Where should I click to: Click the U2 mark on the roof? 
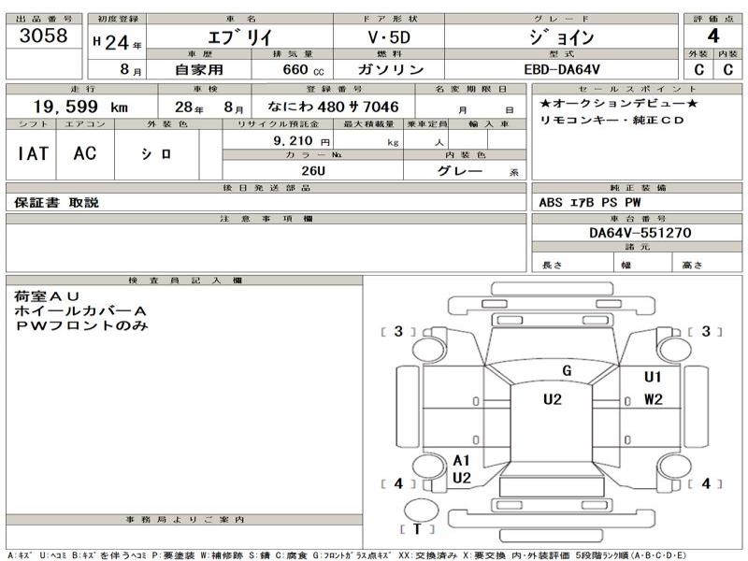(553, 400)
